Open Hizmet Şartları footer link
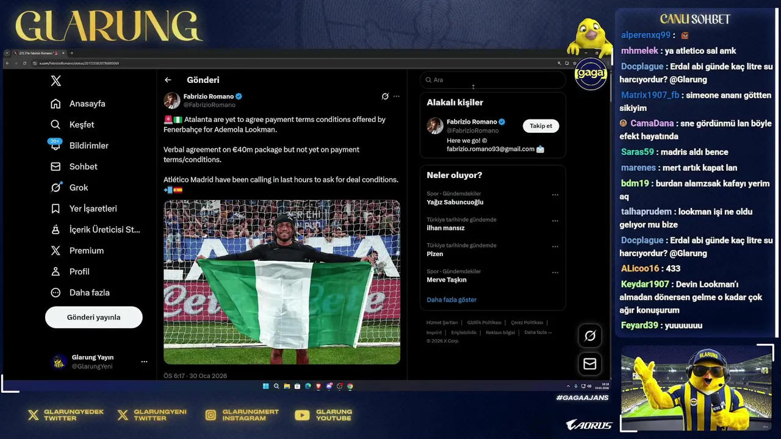The height and width of the screenshot is (439, 781). click(442, 323)
